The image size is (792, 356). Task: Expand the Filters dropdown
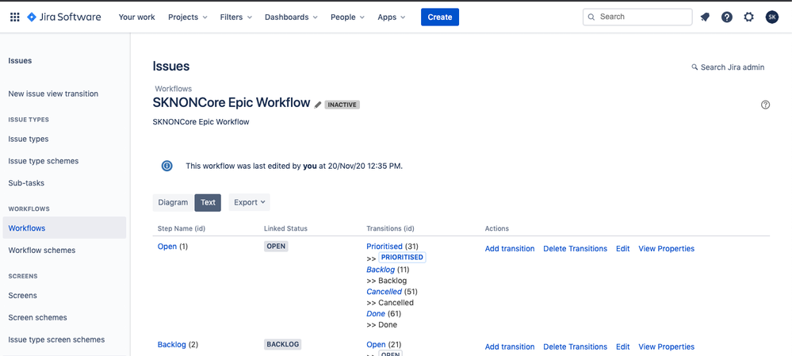(236, 17)
